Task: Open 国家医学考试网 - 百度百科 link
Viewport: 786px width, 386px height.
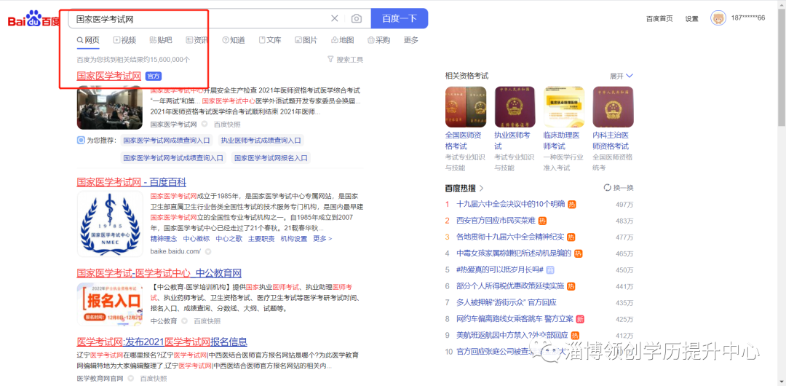Action: [131, 181]
